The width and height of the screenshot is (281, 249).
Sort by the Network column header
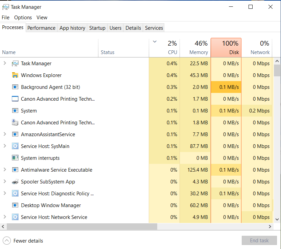[x=257, y=48]
